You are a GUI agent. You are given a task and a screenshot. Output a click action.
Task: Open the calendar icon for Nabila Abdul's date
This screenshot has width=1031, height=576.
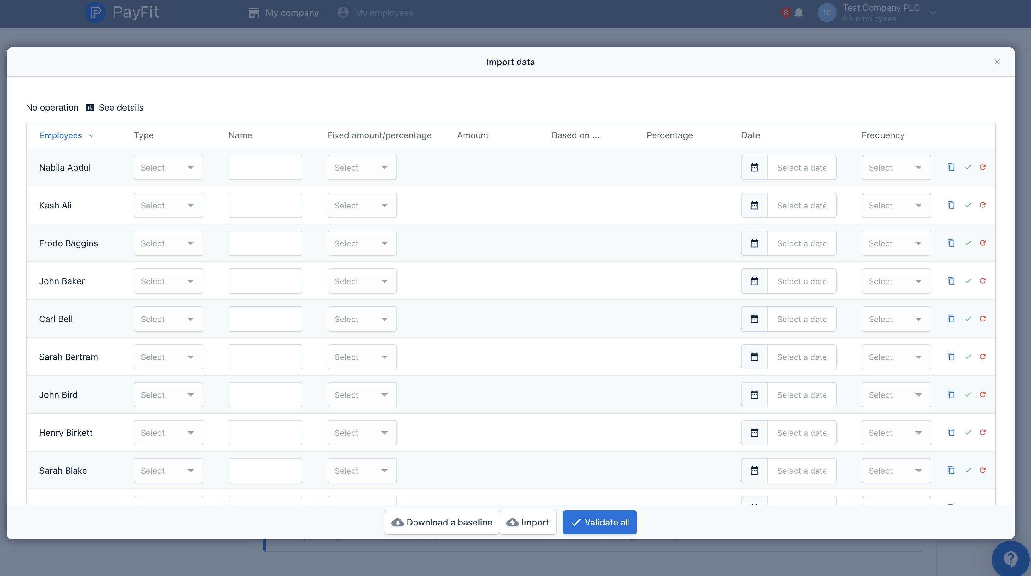(754, 167)
